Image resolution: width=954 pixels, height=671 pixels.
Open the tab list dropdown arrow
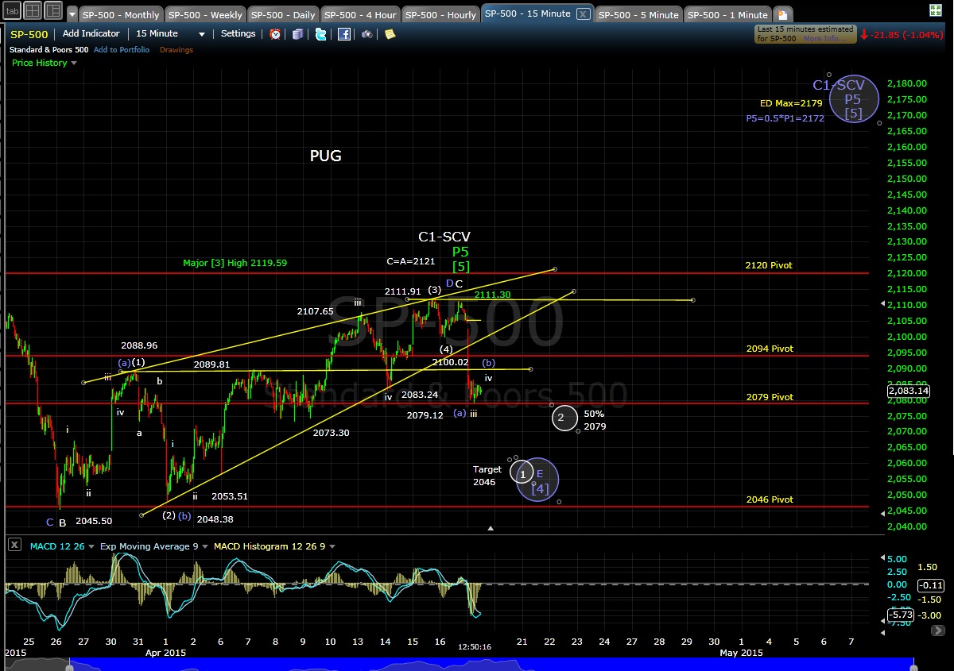tap(72, 15)
